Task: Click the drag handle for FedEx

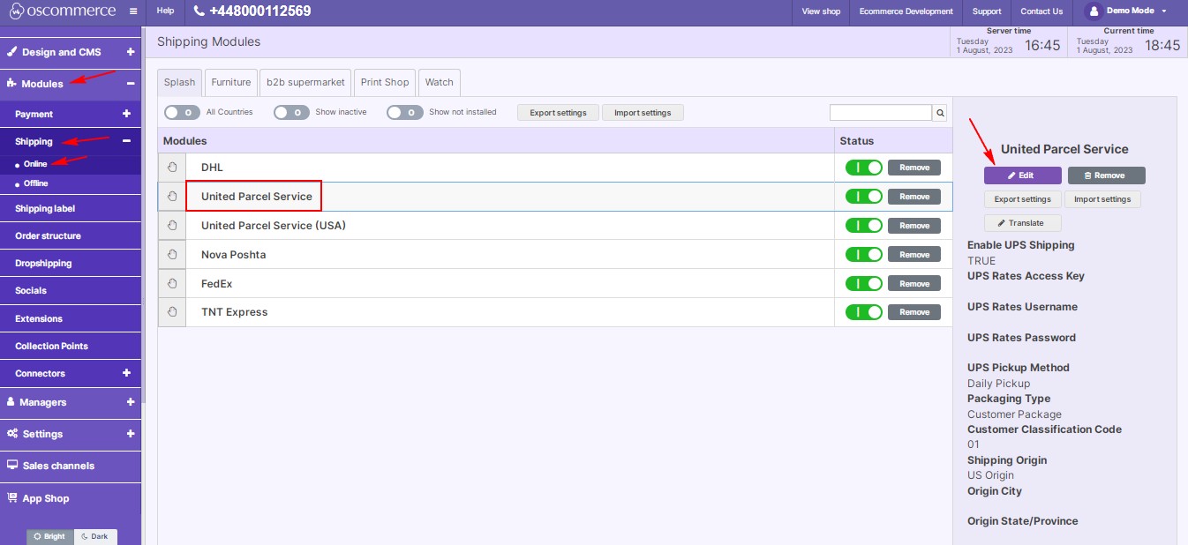Action: pyautogui.click(x=172, y=283)
